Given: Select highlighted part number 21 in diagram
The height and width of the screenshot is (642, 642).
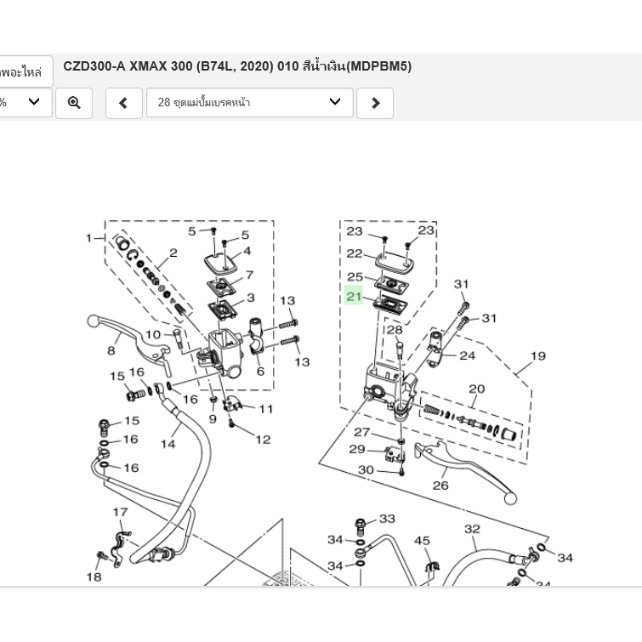Looking at the screenshot, I should coord(354,296).
